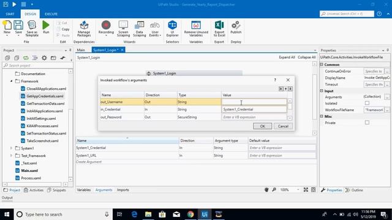The width and height of the screenshot is (392, 220).
Task: Click the out_Username value field
Action: pyautogui.click(x=254, y=102)
